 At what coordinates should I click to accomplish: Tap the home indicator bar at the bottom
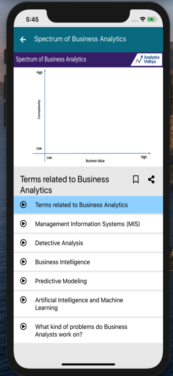coord(89,364)
